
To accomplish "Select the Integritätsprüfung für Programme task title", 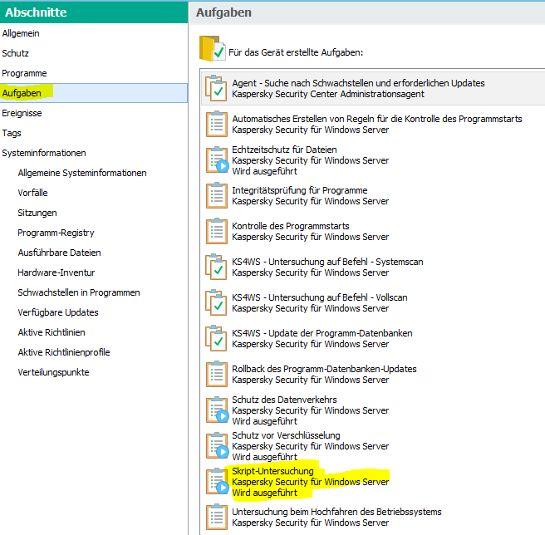I will click(300, 190).
